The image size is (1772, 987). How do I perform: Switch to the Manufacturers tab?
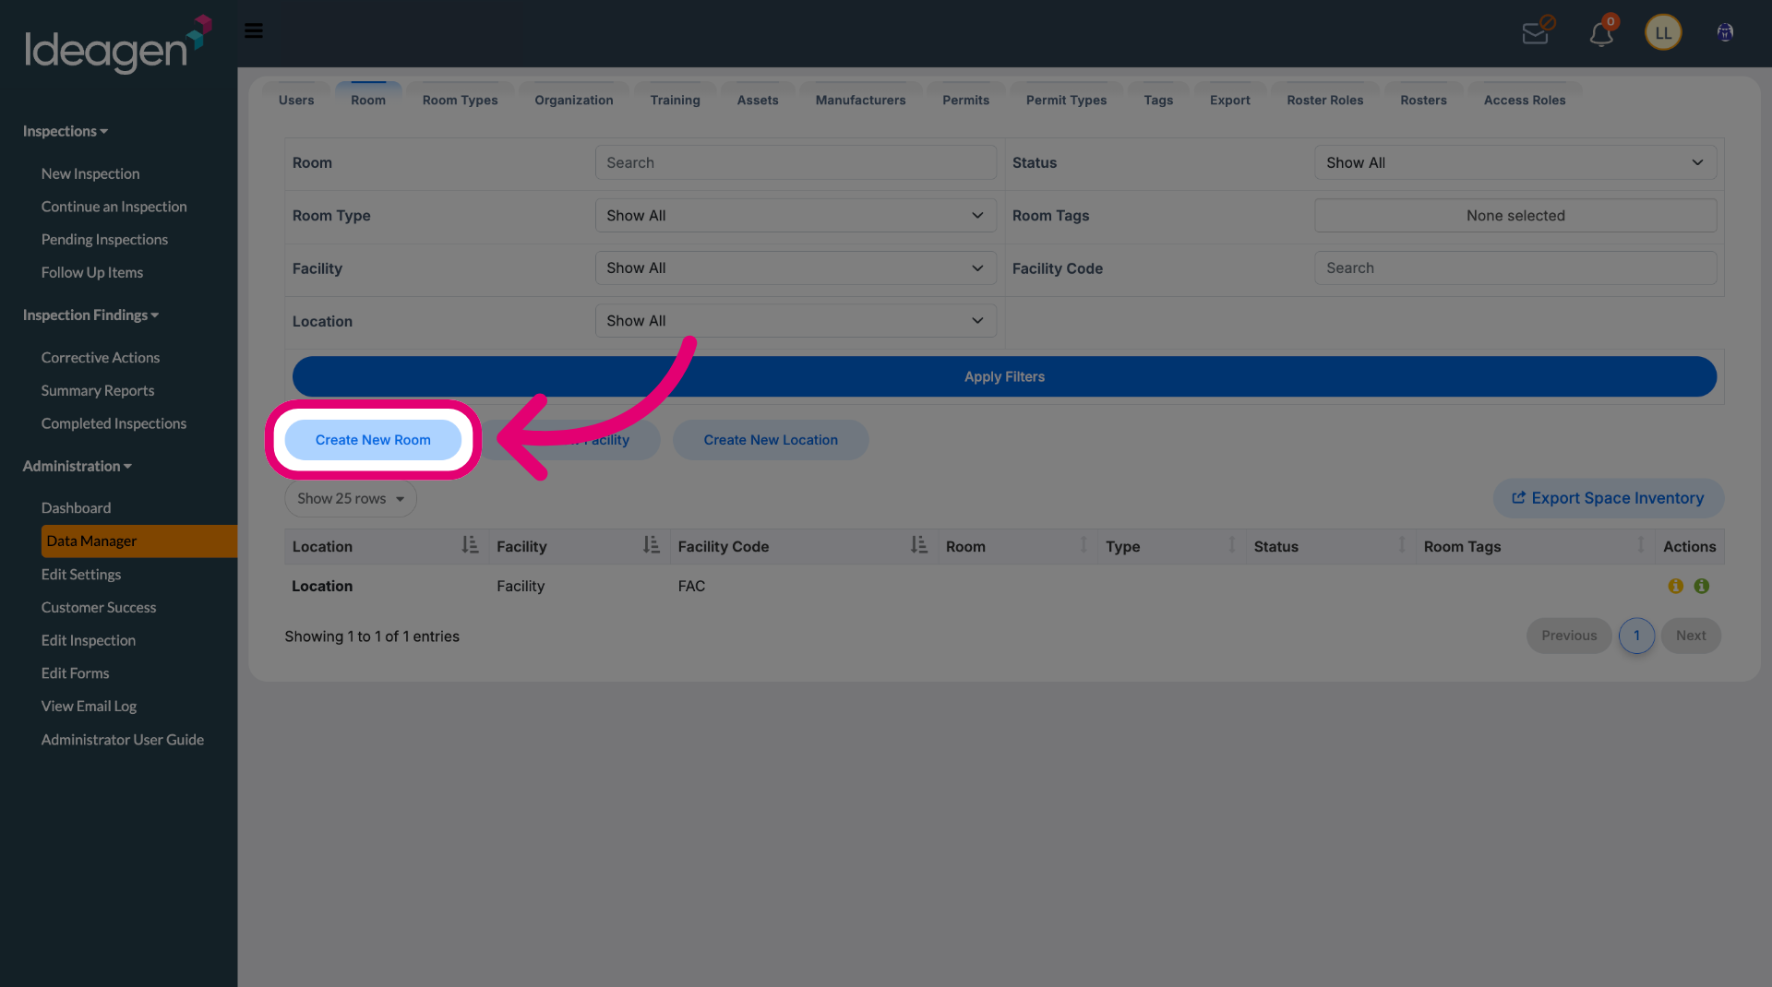861,100
